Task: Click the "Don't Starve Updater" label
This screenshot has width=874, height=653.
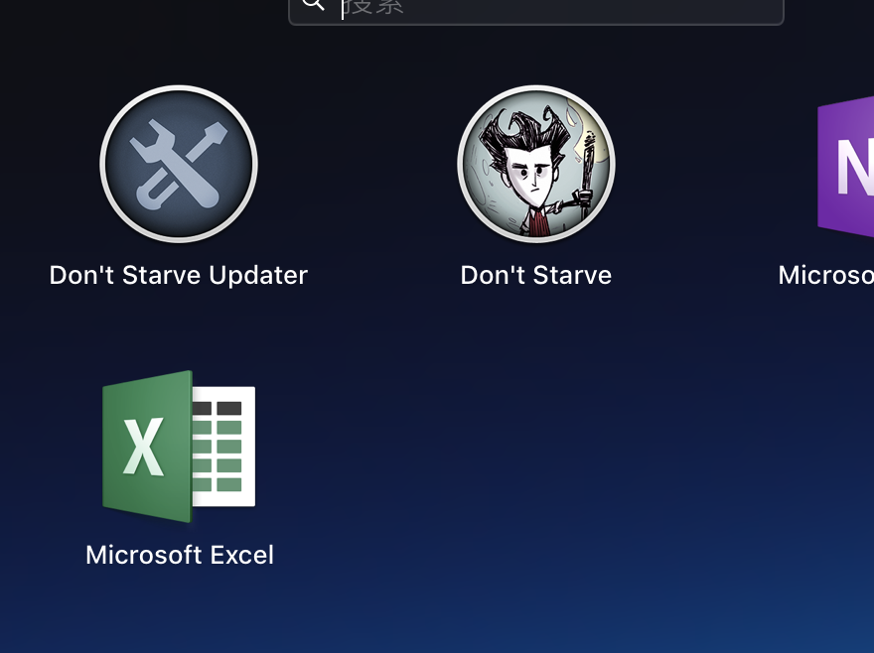Action: [179, 275]
